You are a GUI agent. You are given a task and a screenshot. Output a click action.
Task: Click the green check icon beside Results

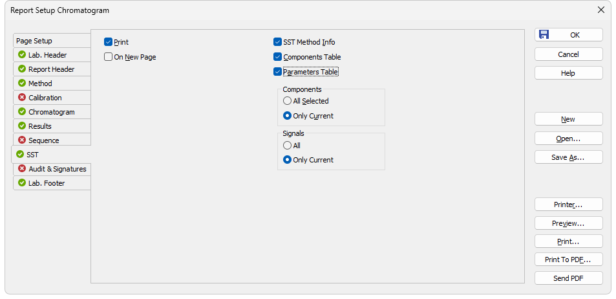coord(22,126)
